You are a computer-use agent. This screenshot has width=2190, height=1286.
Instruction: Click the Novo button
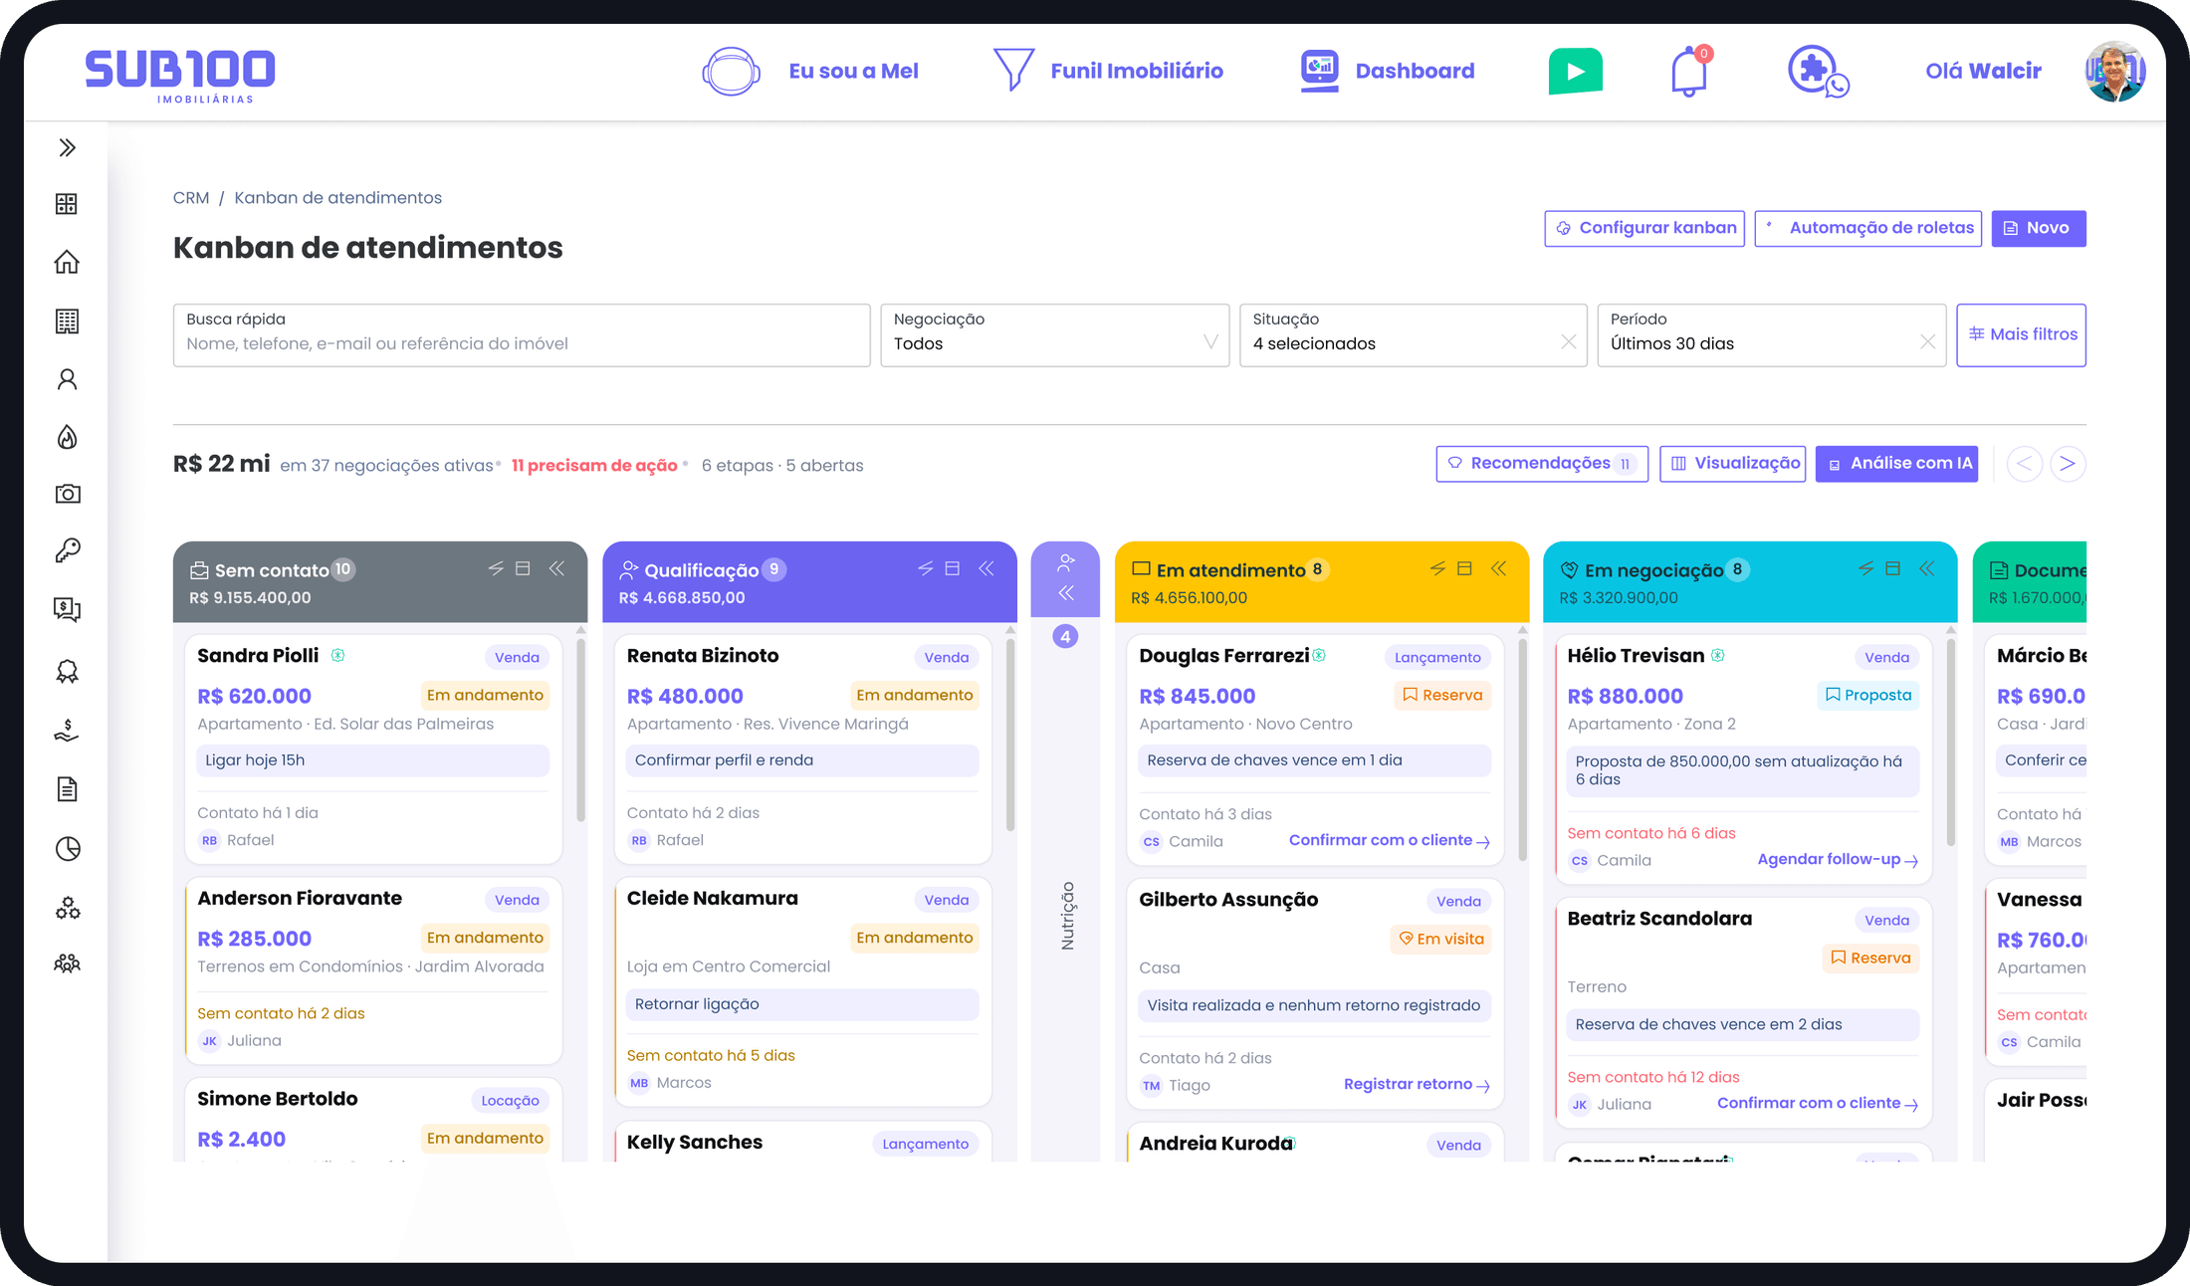pos(2038,228)
